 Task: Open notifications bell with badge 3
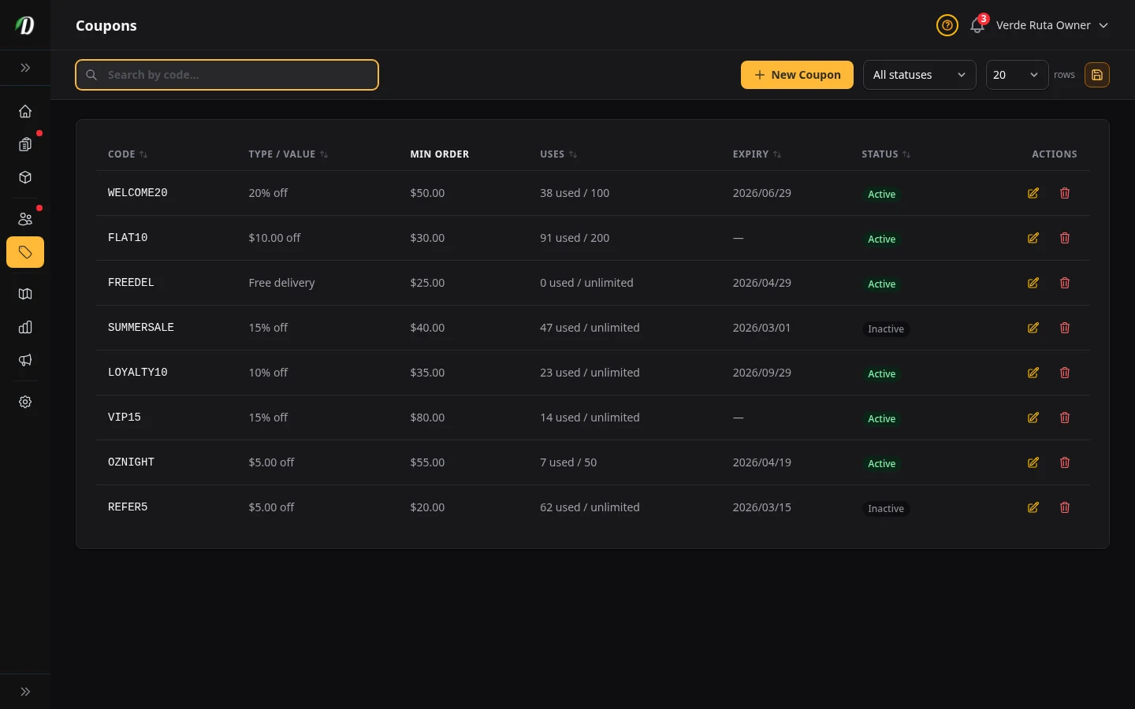click(x=977, y=25)
